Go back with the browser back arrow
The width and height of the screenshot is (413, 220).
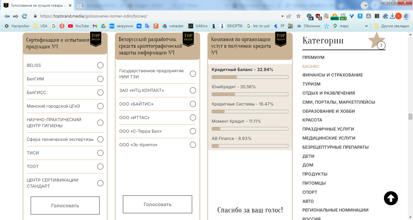coord(7,16)
